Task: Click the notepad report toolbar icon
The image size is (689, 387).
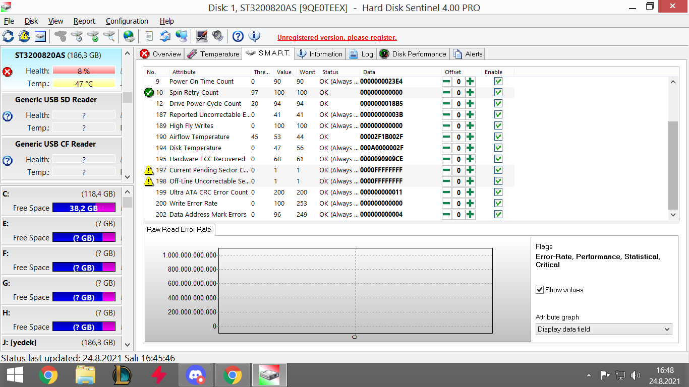Action: pyautogui.click(x=149, y=36)
